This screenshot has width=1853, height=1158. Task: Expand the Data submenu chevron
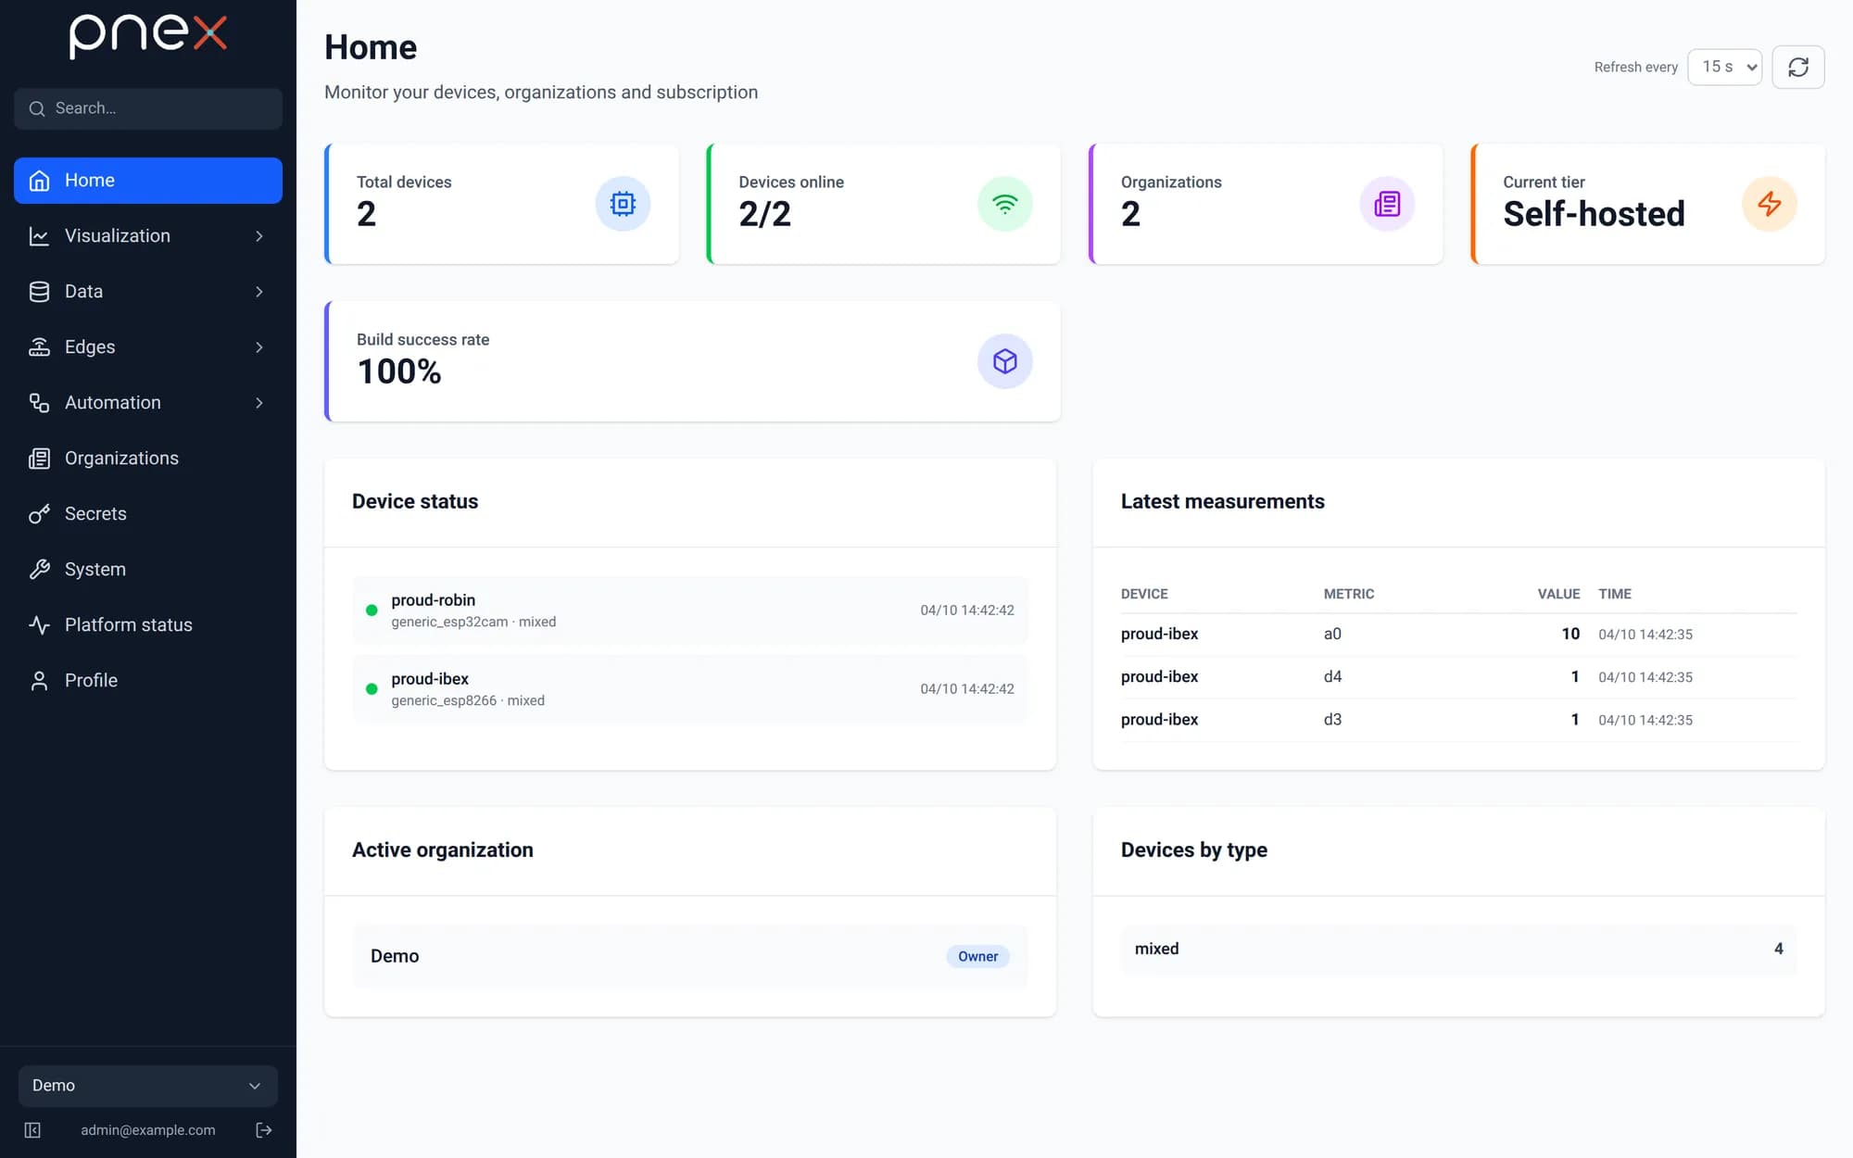coord(259,292)
